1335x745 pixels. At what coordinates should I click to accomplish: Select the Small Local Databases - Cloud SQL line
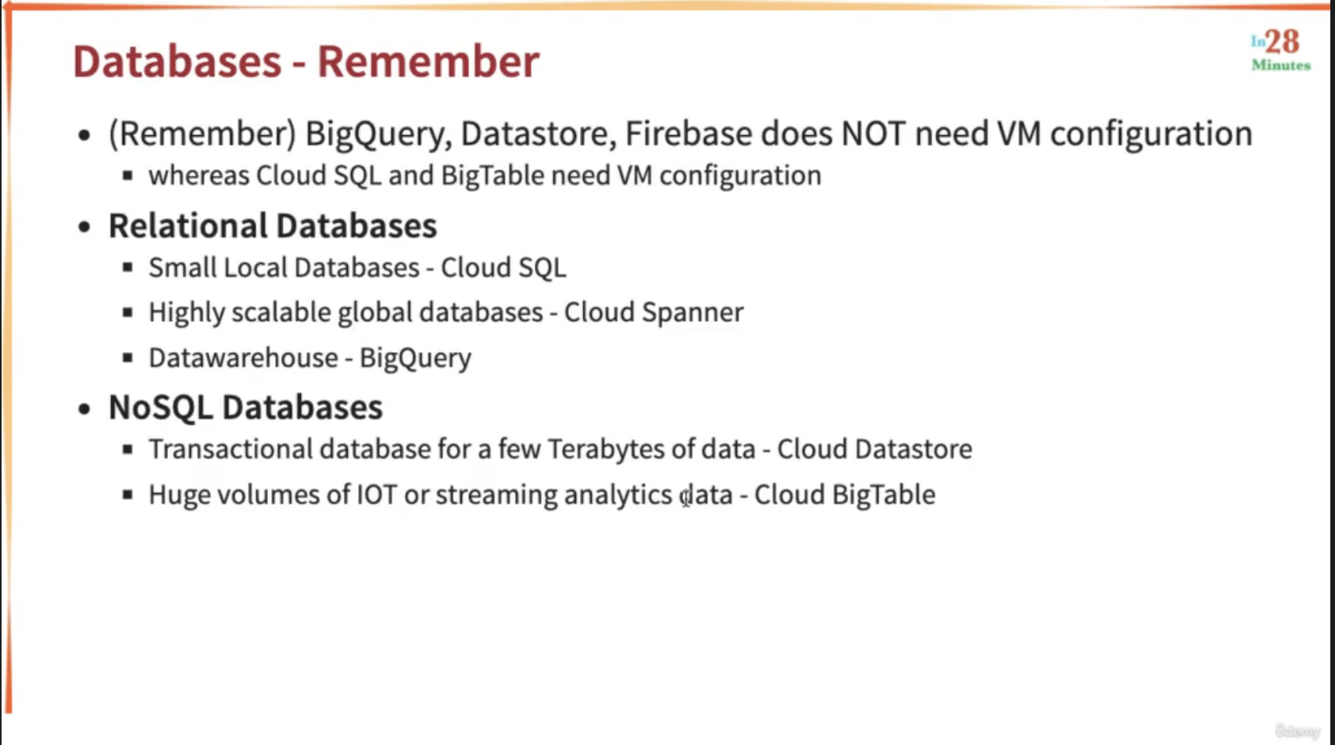tap(357, 268)
